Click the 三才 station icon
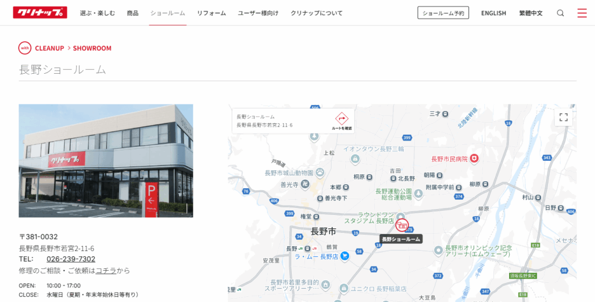The height and width of the screenshot is (302, 595). coord(445,114)
